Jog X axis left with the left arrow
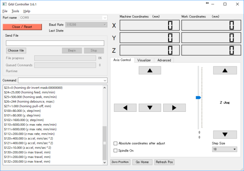Viewport: 244px width, 171px height. click(x=125, y=108)
